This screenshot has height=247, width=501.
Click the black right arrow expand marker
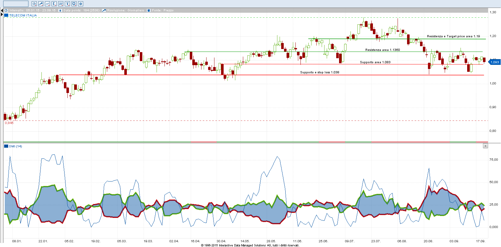point(2,15)
